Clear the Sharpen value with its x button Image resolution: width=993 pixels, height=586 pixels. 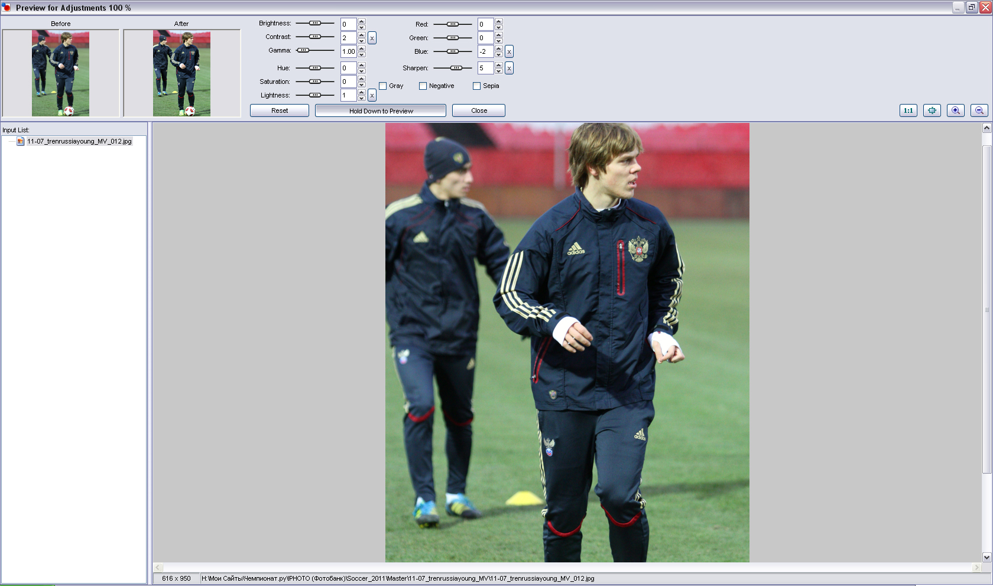[x=509, y=68]
